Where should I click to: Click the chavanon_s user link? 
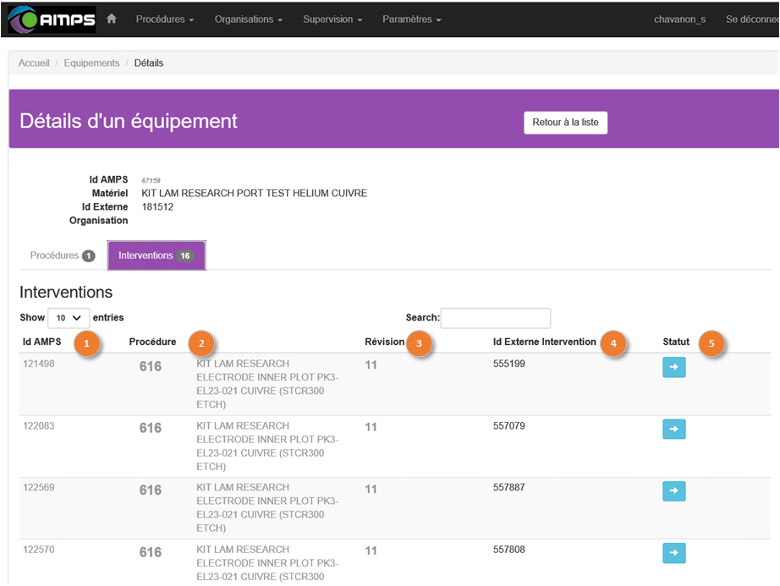[x=679, y=19]
